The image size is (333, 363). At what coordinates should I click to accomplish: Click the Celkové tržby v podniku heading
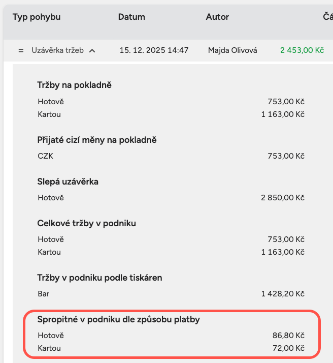point(86,223)
